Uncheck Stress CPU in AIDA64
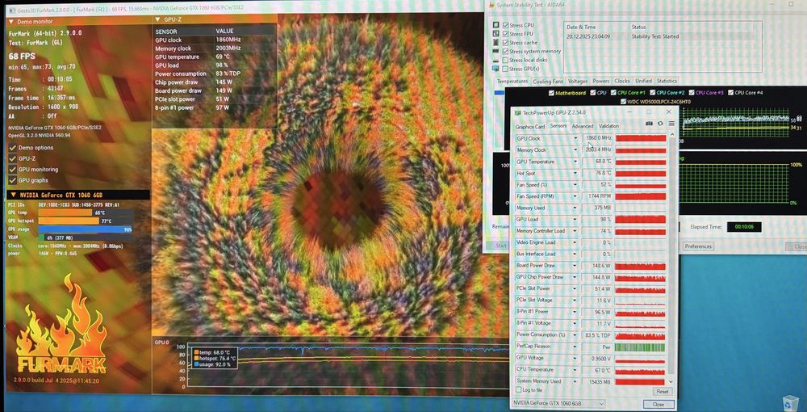This screenshot has height=412, width=807. pyautogui.click(x=505, y=25)
